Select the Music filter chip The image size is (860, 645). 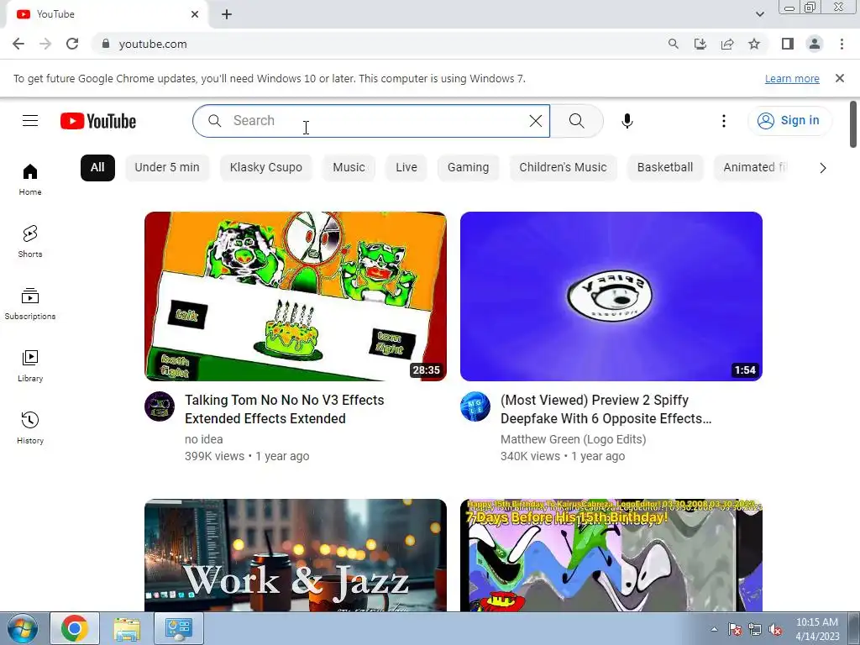click(349, 168)
